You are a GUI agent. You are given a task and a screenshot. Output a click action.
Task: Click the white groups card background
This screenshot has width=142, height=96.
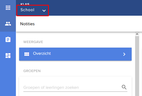(x=75, y=80)
